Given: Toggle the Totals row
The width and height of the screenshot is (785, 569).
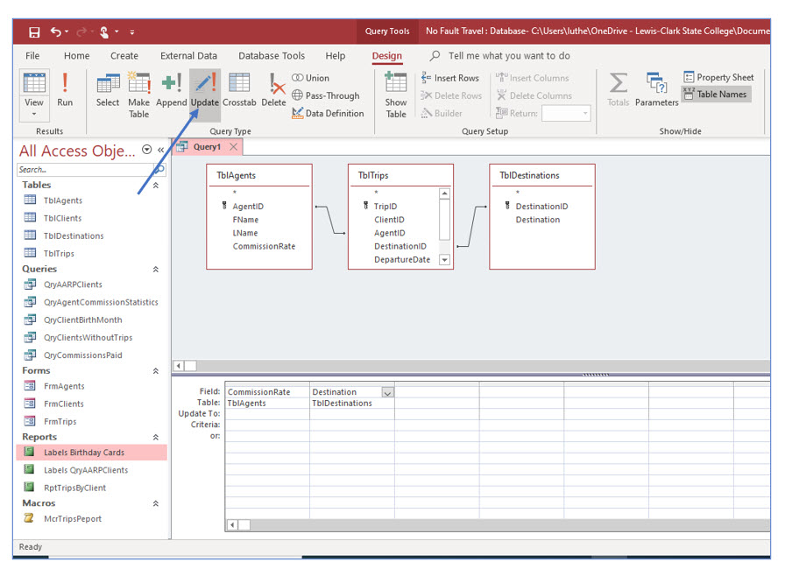Looking at the screenshot, I should point(619,89).
